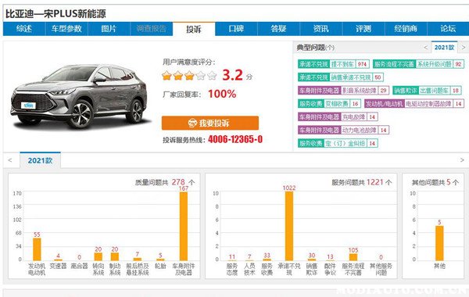Click the 承诺不兑现 bar showing 1022
469x297 pixels.
point(289,226)
